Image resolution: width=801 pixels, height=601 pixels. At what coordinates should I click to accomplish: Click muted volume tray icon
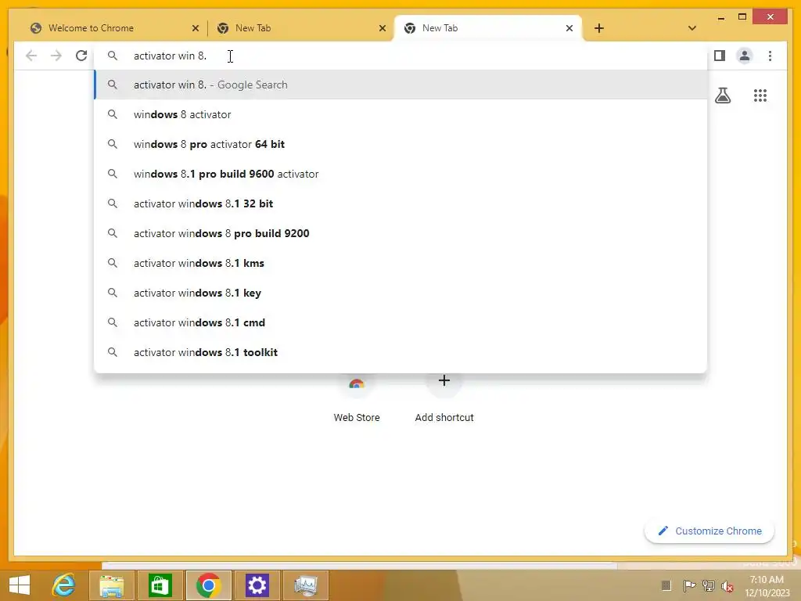tap(727, 585)
